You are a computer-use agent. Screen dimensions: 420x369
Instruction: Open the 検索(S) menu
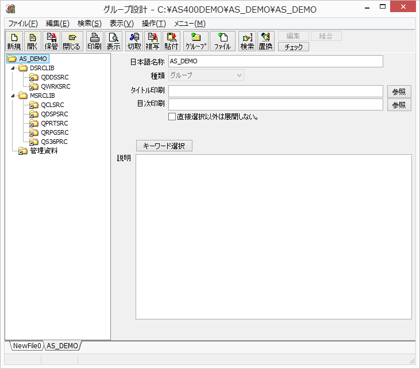coord(90,24)
